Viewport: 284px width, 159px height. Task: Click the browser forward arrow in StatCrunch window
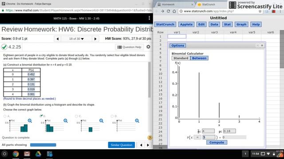point(162,11)
